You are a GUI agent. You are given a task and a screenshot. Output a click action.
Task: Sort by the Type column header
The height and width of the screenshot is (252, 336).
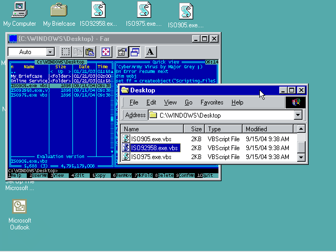point(224,129)
